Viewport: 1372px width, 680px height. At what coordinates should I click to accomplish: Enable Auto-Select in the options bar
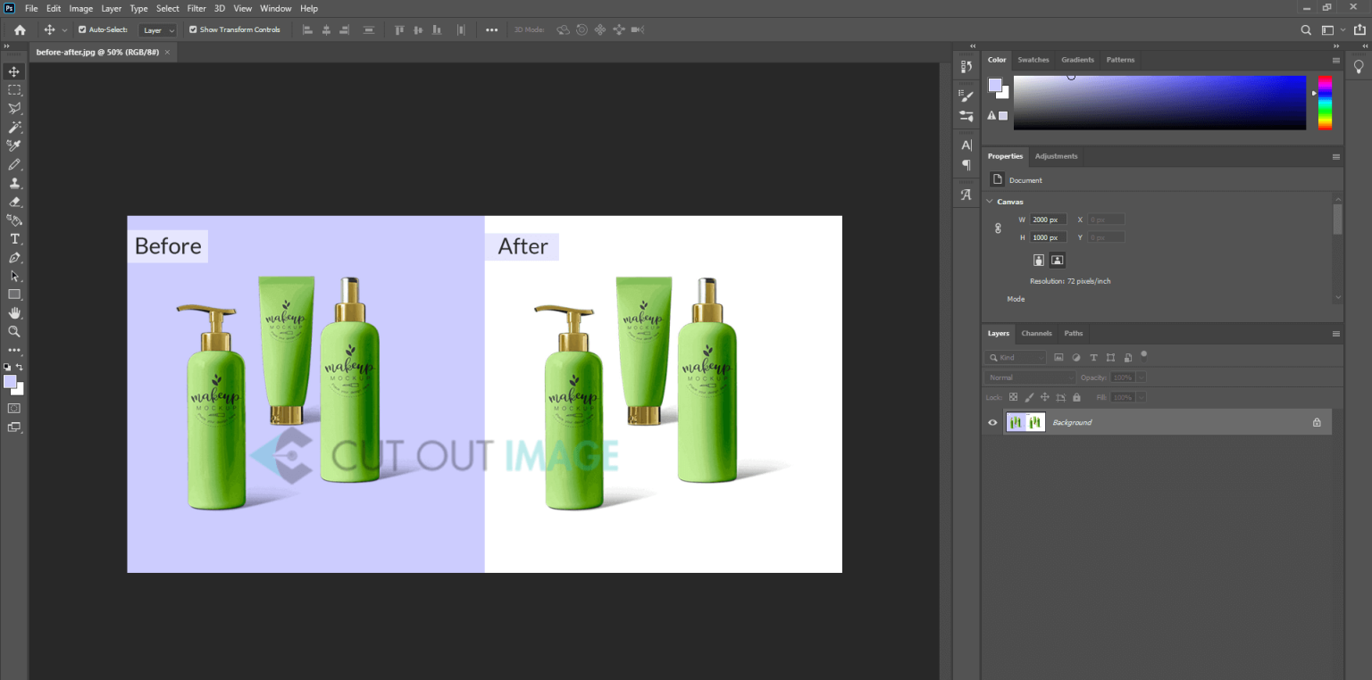tap(79, 29)
